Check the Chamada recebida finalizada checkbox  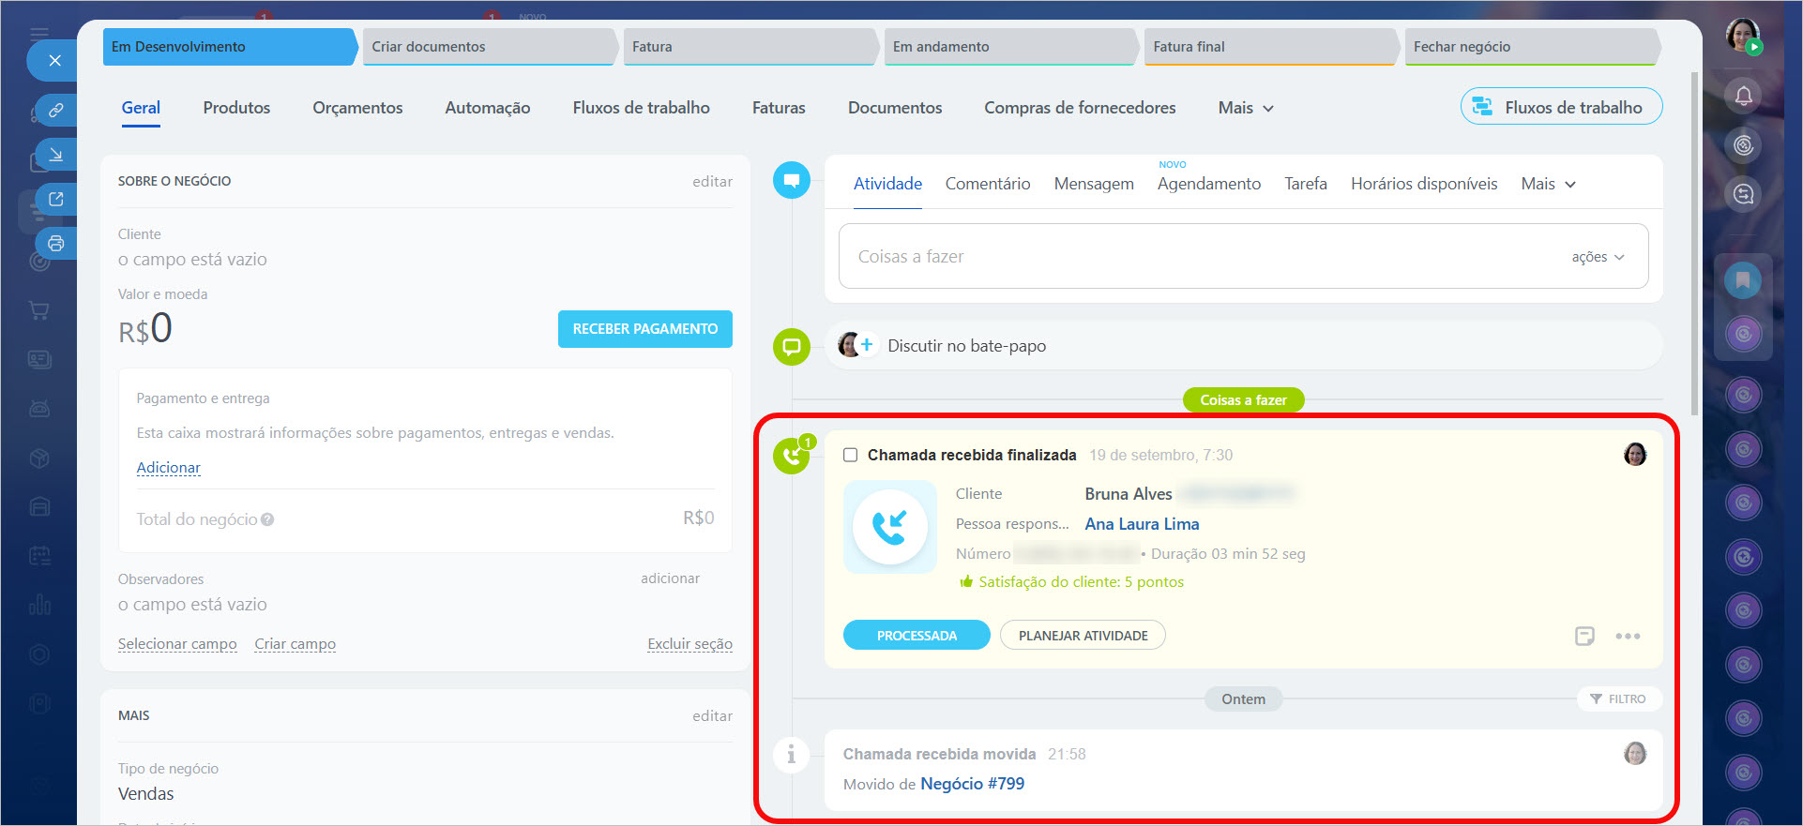(850, 455)
